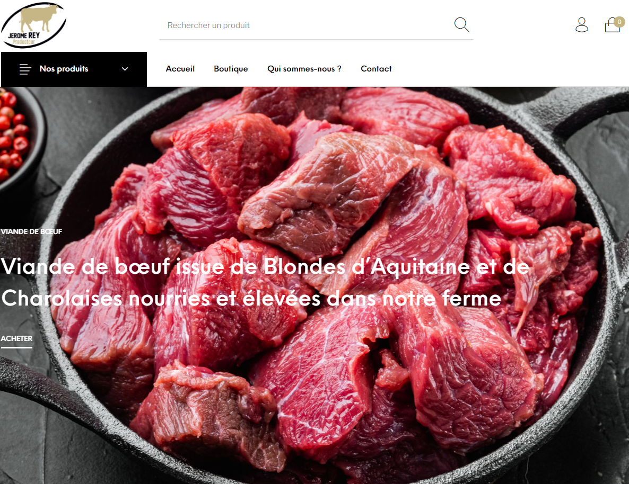The image size is (629, 484).
Task: Go to the Accueil menu item
Action: pos(180,68)
